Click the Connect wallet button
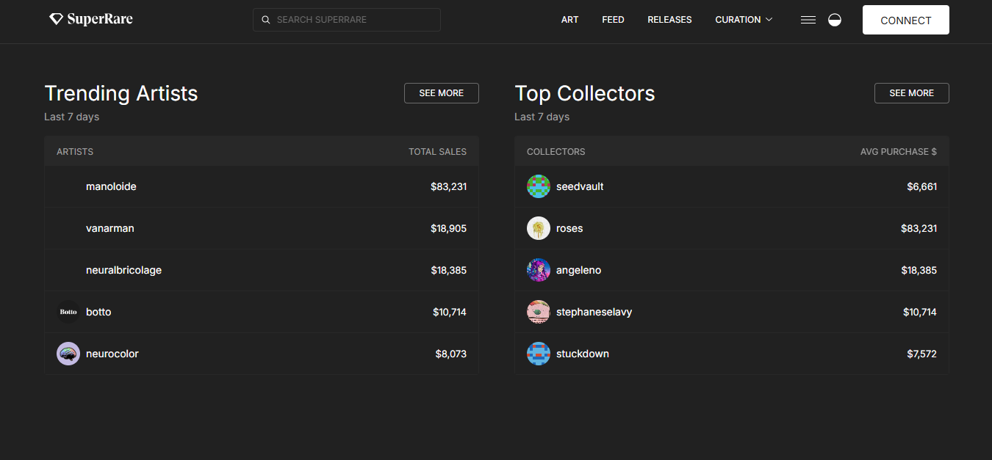 (x=906, y=20)
